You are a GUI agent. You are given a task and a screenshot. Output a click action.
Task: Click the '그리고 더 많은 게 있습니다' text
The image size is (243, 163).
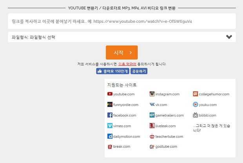212,128
